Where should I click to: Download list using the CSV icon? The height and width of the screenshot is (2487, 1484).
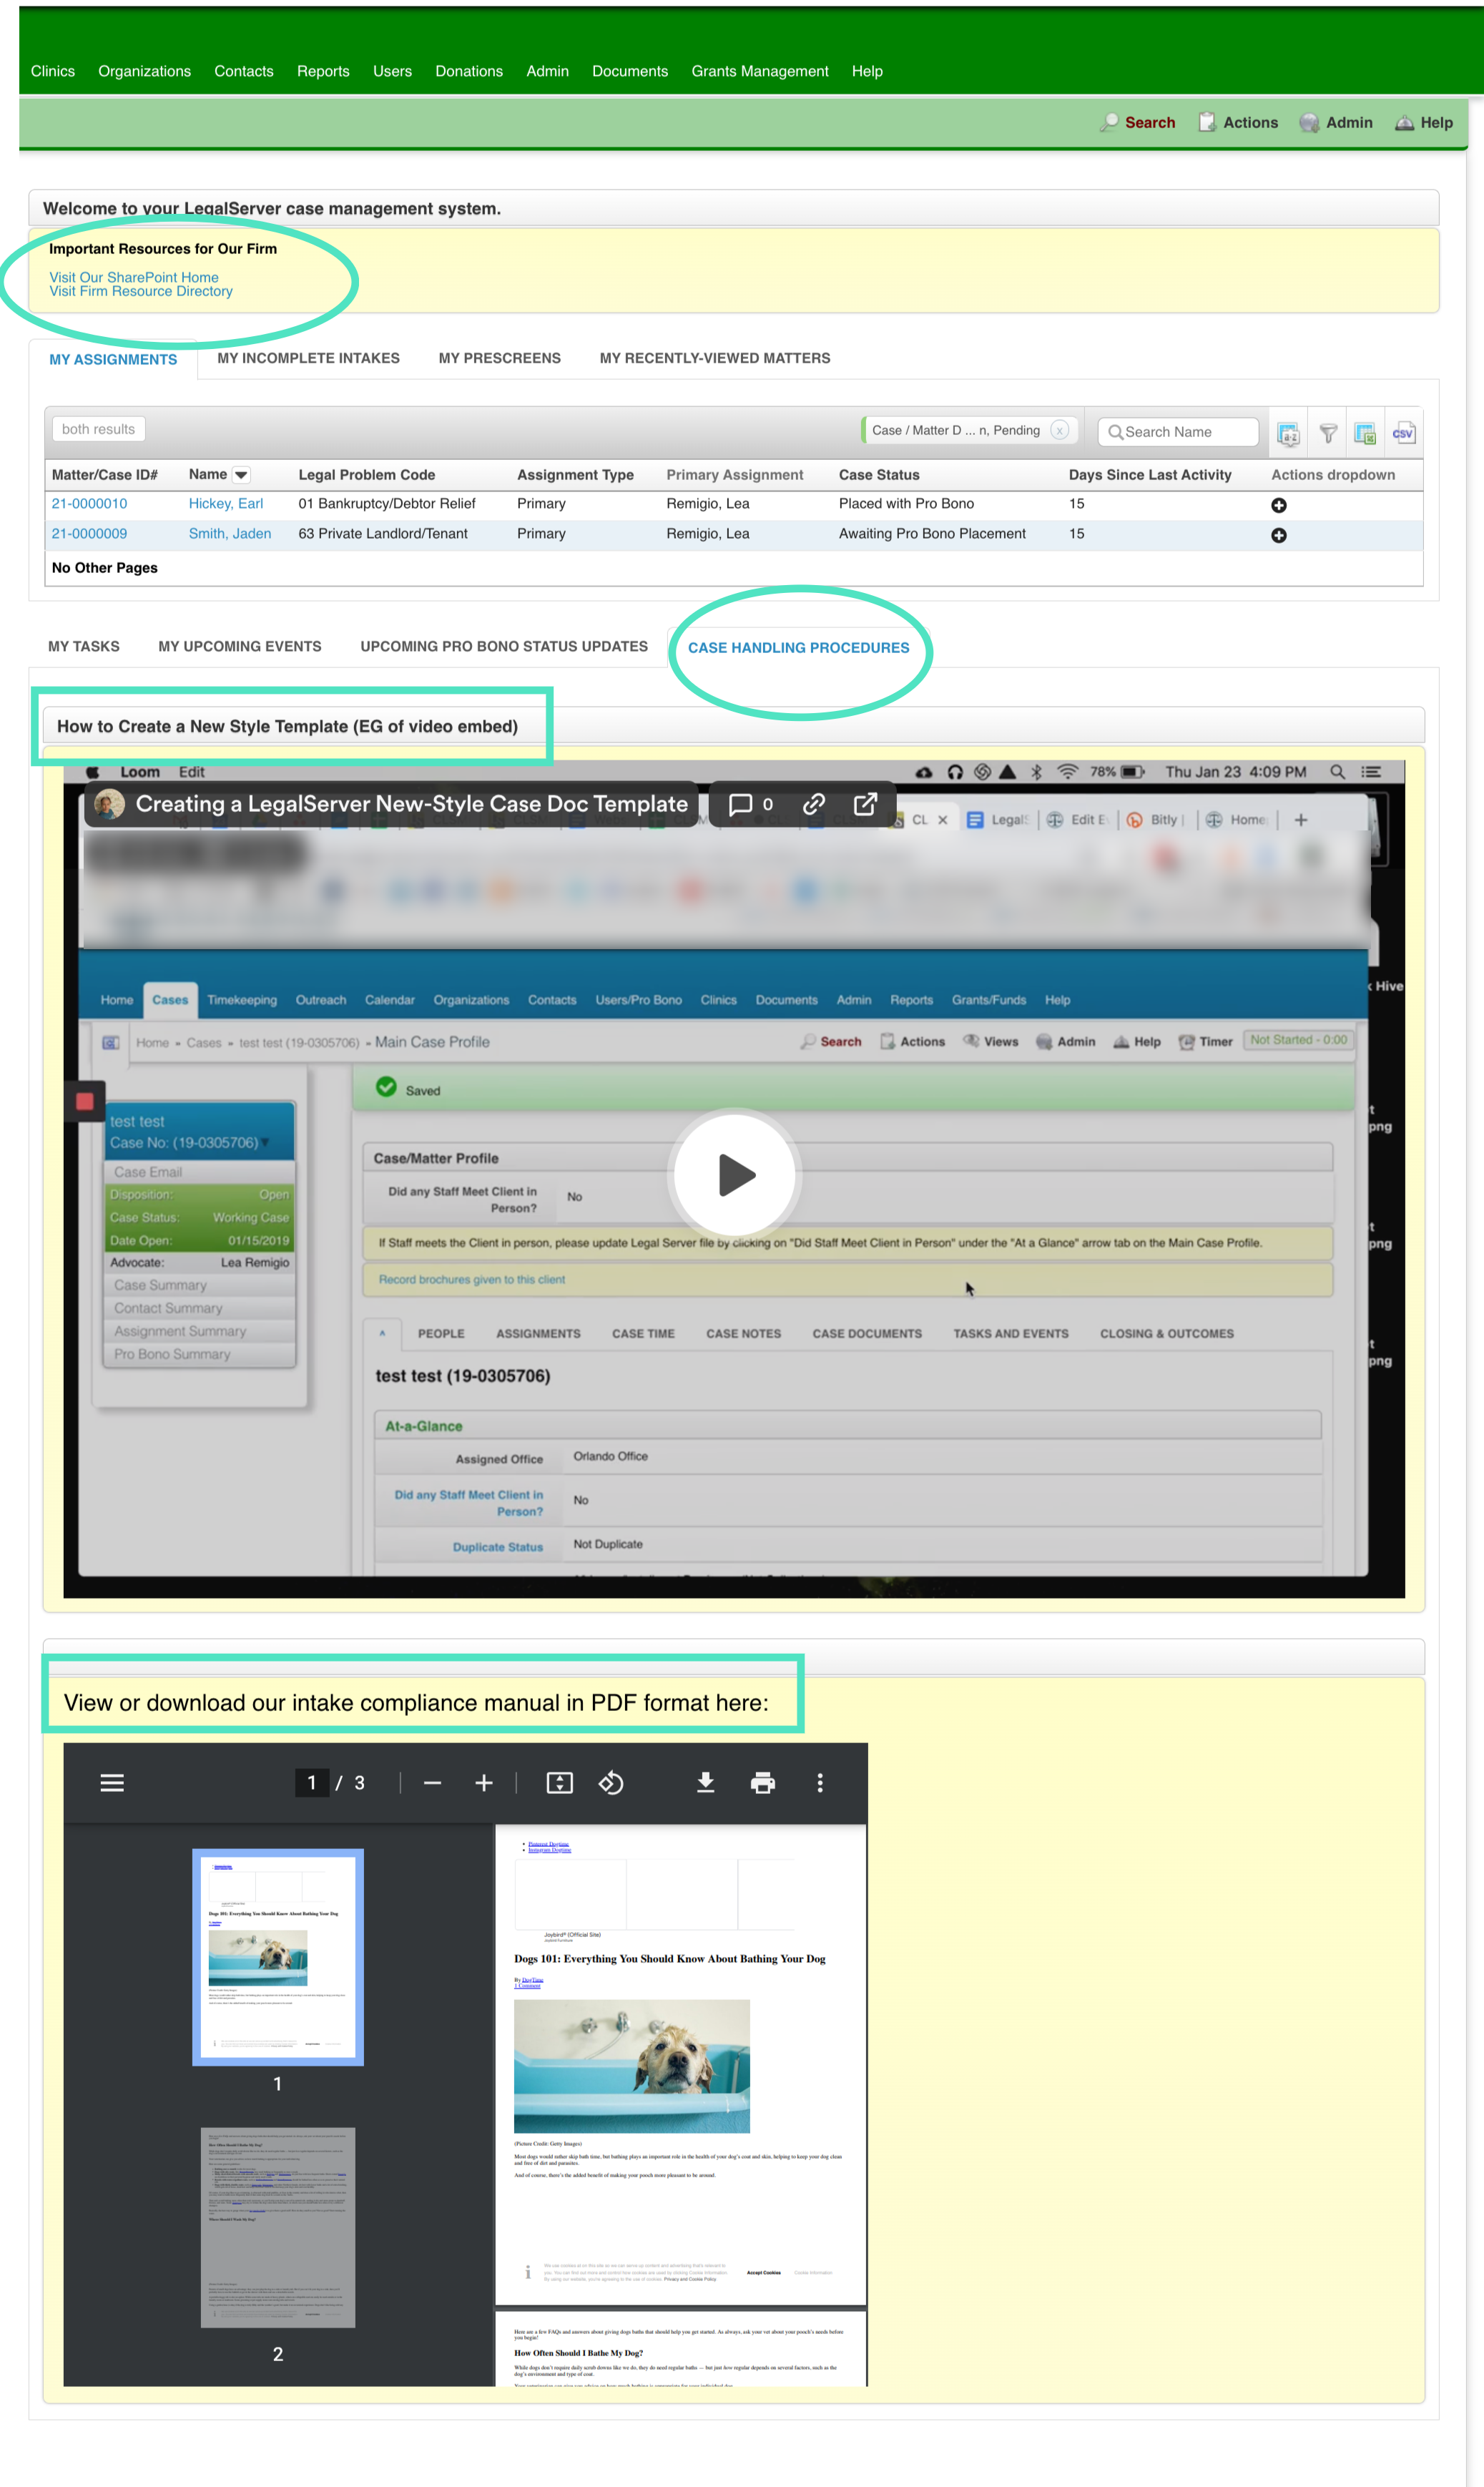(1403, 433)
